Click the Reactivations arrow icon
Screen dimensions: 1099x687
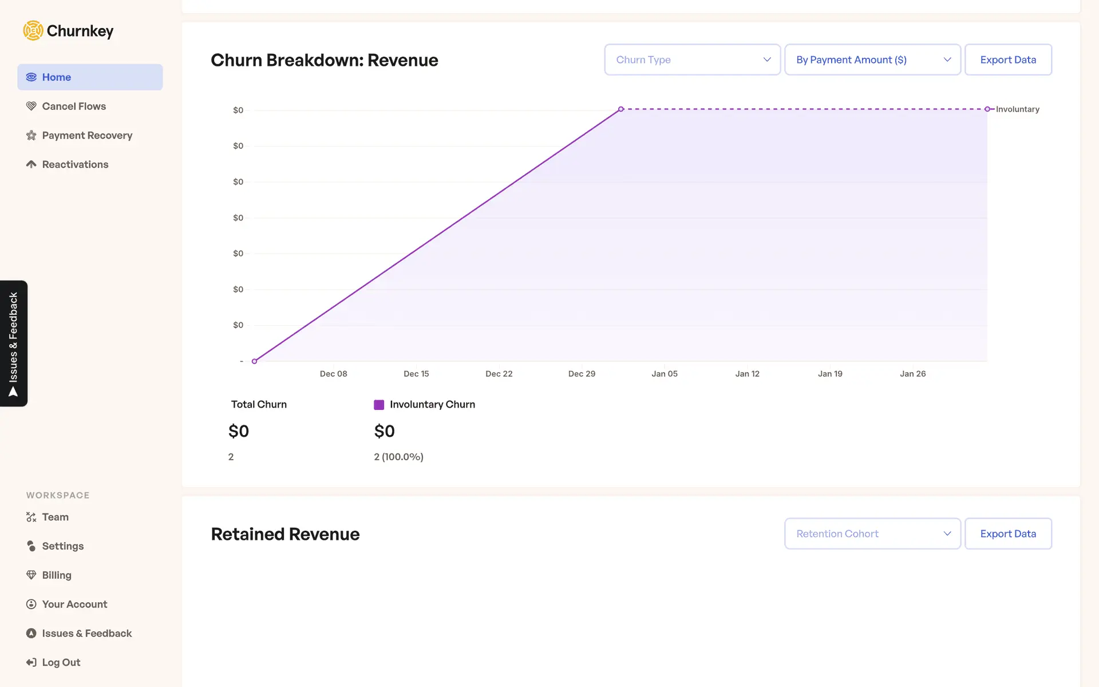[x=31, y=164]
